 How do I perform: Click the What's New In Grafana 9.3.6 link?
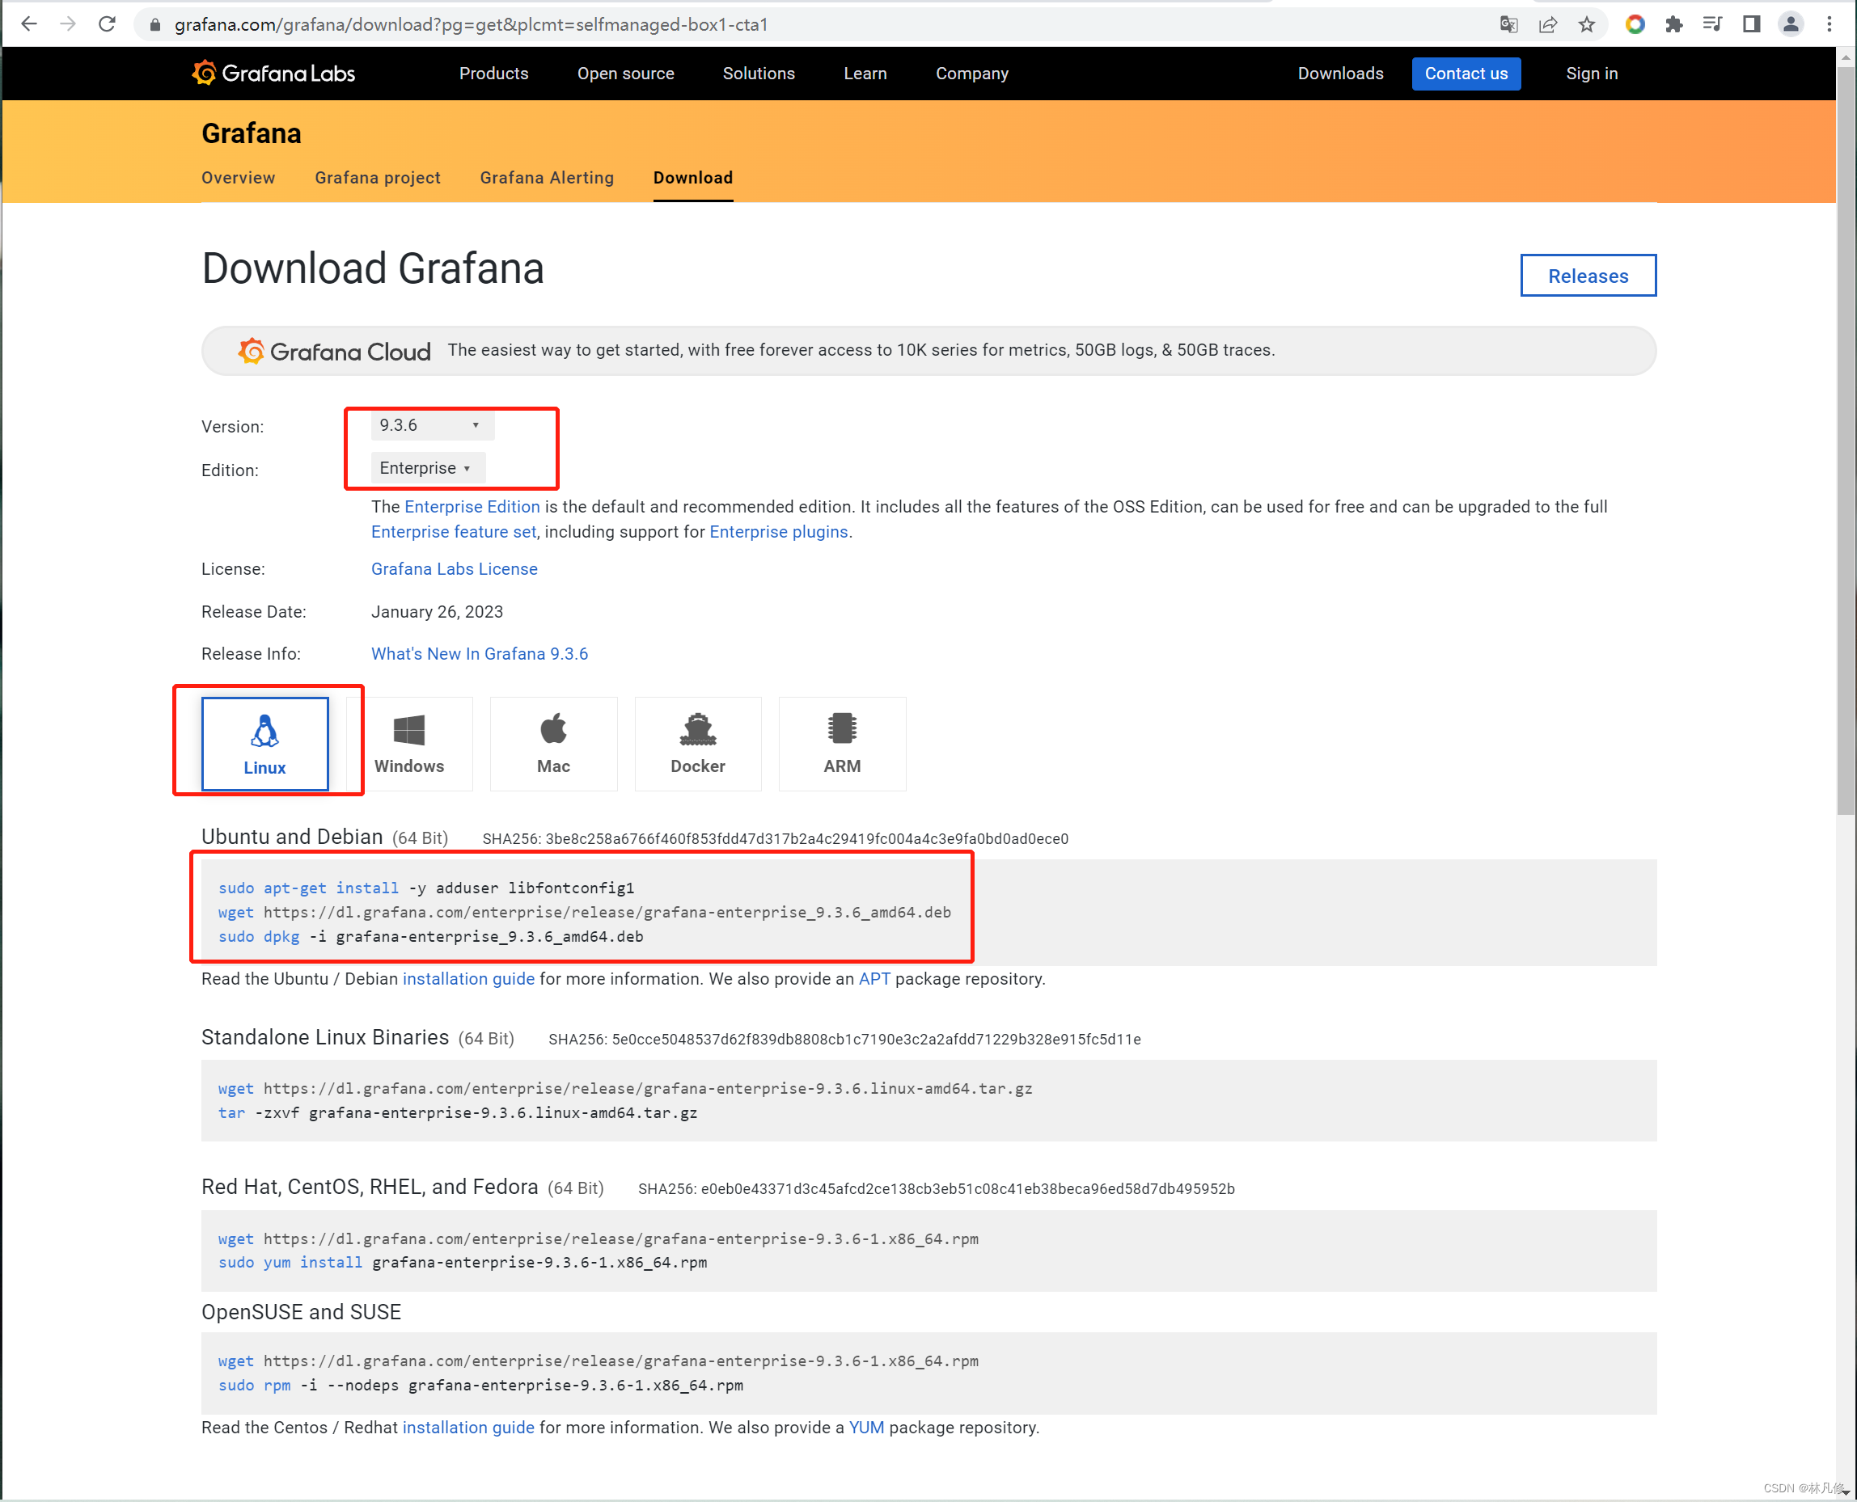(x=480, y=653)
